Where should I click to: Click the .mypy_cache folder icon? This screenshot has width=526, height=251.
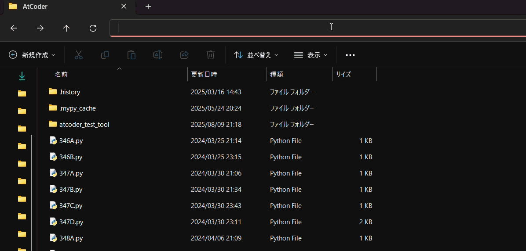point(53,108)
